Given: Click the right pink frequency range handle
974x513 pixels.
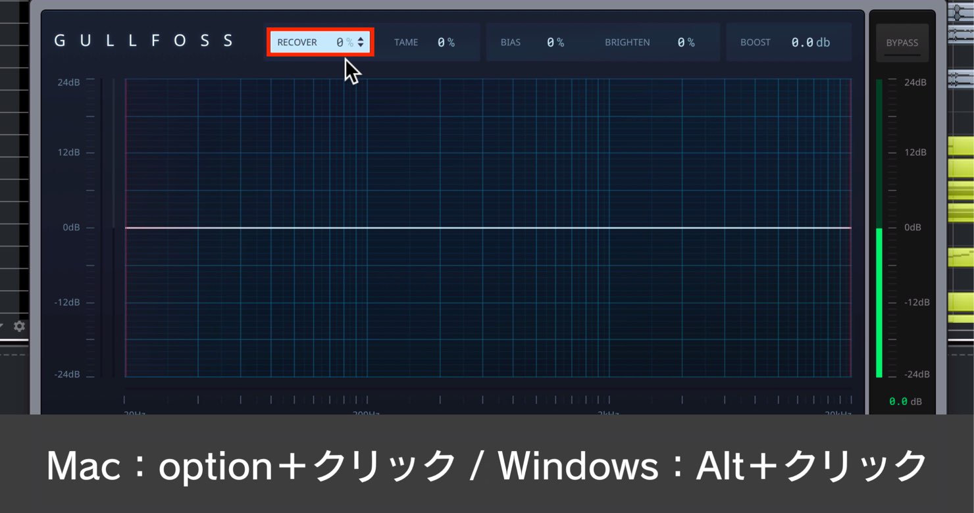Looking at the screenshot, I should (x=851, y=228).
